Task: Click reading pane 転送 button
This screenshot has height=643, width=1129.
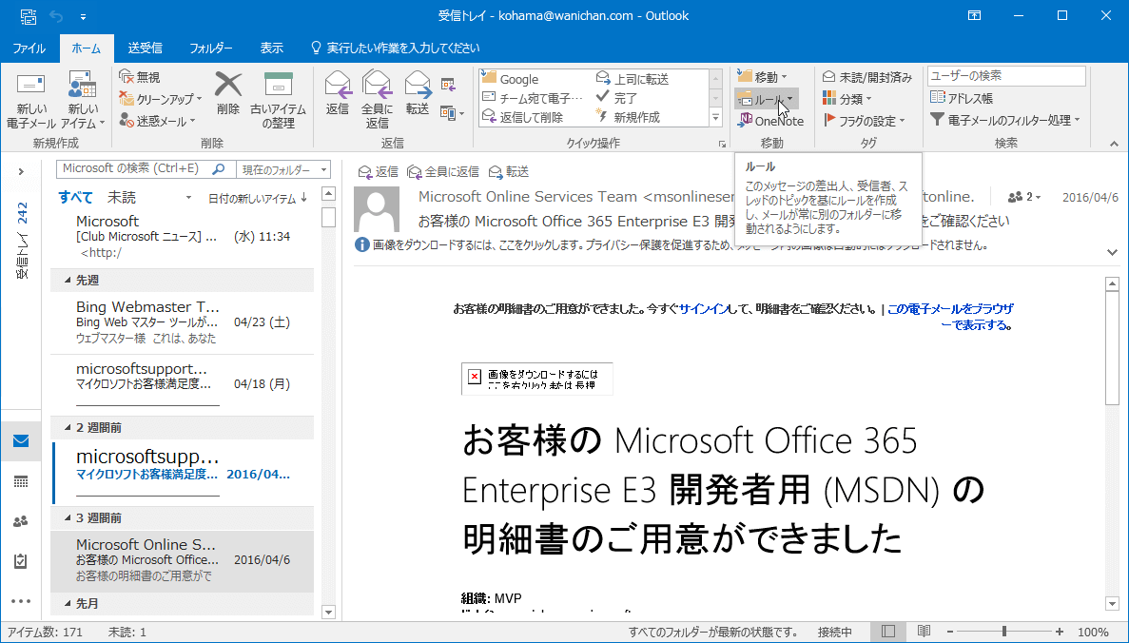Action: point(509,171)
